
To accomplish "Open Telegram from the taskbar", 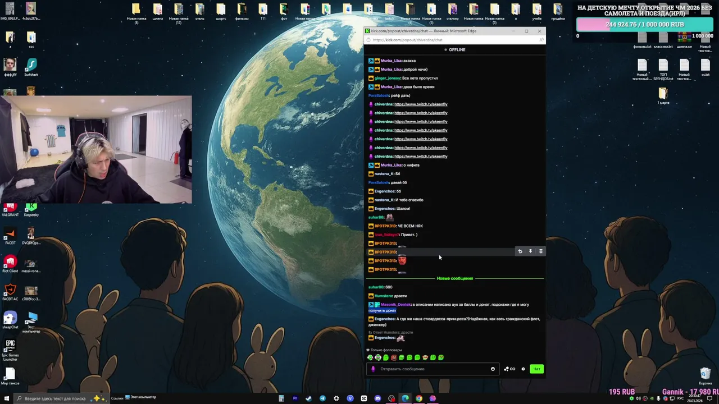I will [322, 398].
